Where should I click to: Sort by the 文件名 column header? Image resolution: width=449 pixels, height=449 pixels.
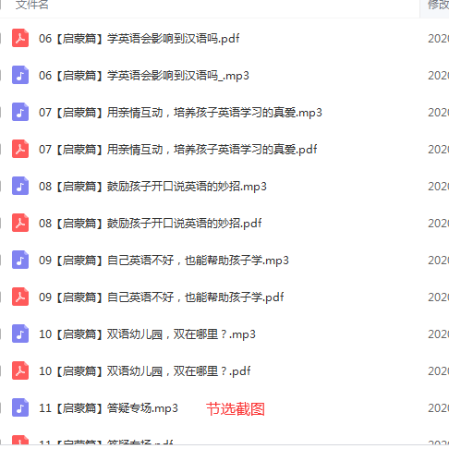pyautogui.click(x=32, y=5)
